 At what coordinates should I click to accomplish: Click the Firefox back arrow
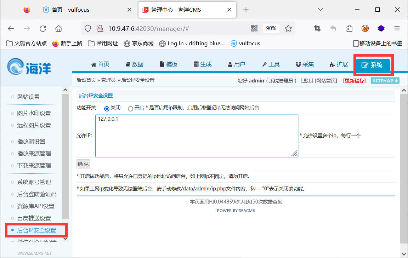pyautogui.click(x=11, y=29)
